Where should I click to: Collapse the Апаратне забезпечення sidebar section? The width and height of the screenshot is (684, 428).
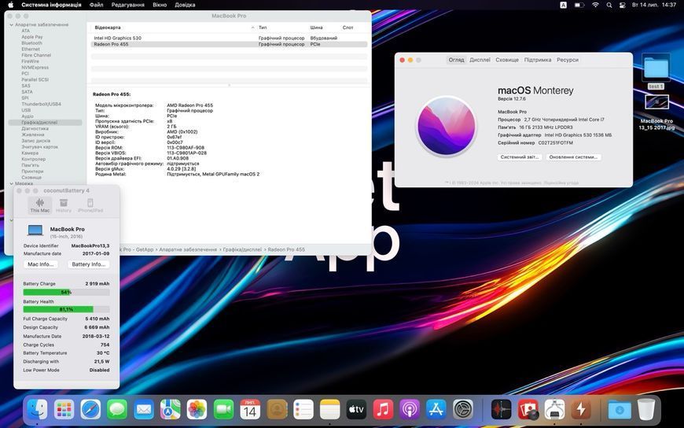tap(12, 25)
